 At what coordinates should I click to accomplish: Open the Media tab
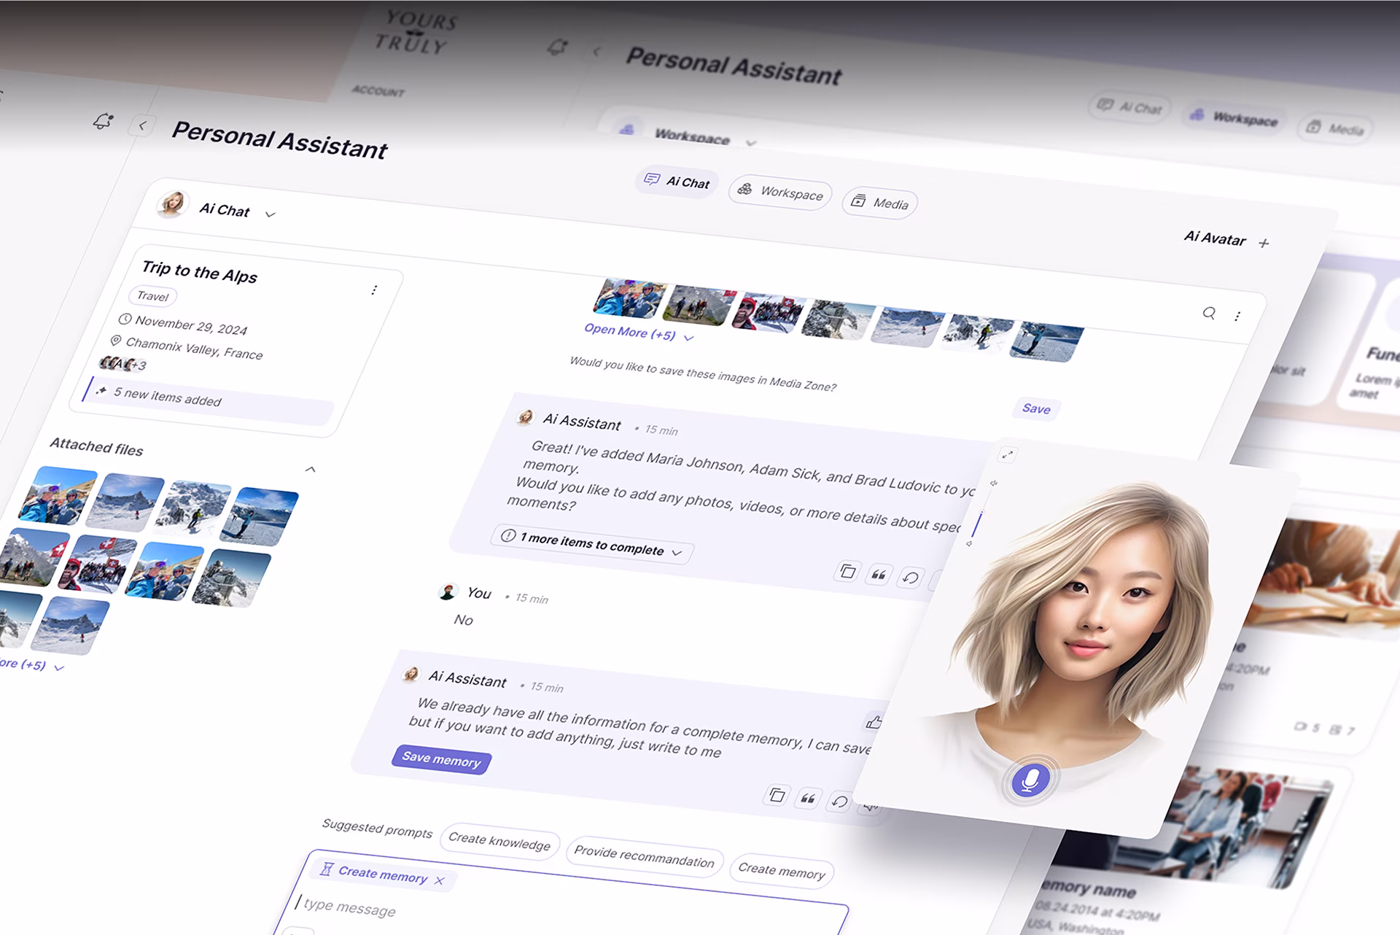point(879,203)
